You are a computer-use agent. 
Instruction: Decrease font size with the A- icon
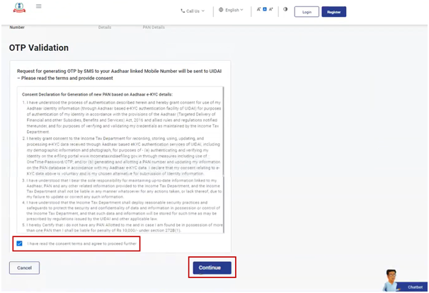pyautogui.click(x=259, y=11)
